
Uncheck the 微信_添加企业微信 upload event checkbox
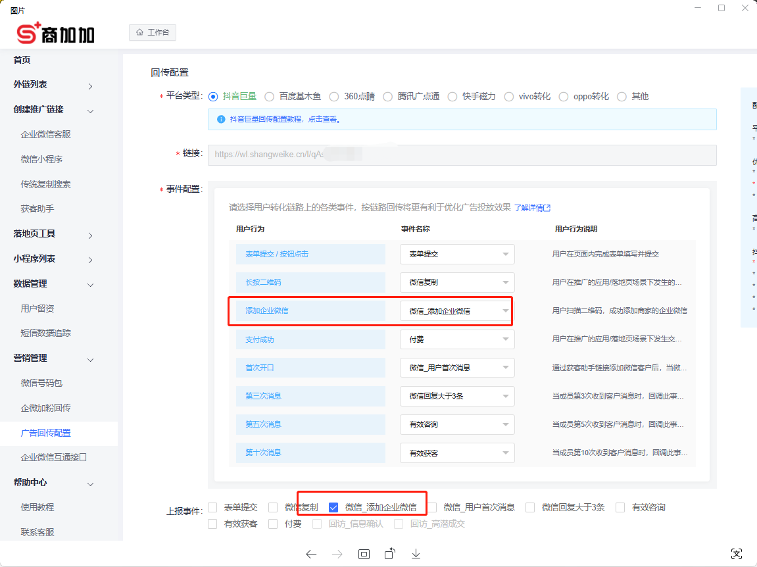(x=334, y=507)
